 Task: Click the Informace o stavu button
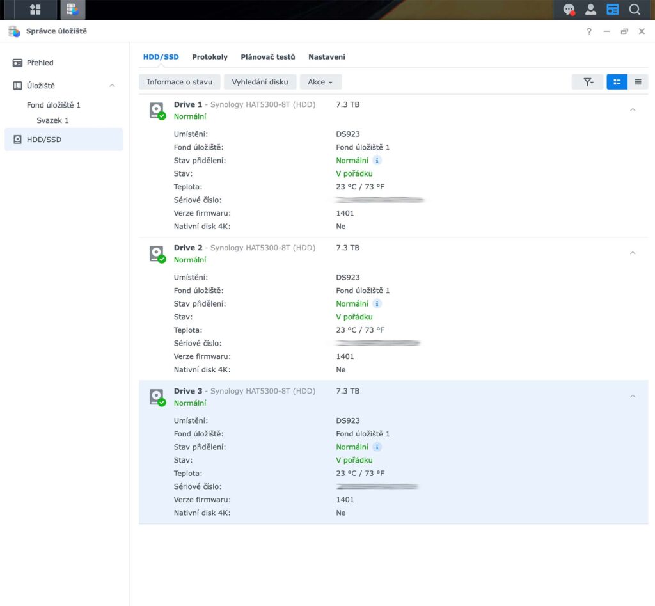[180, 82]
